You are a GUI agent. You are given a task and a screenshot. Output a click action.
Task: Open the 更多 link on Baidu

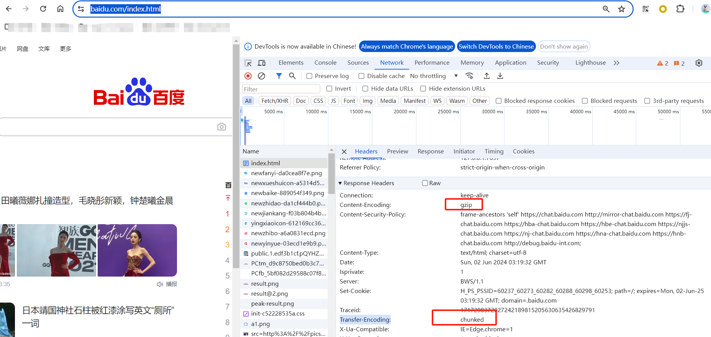(66, 49)
